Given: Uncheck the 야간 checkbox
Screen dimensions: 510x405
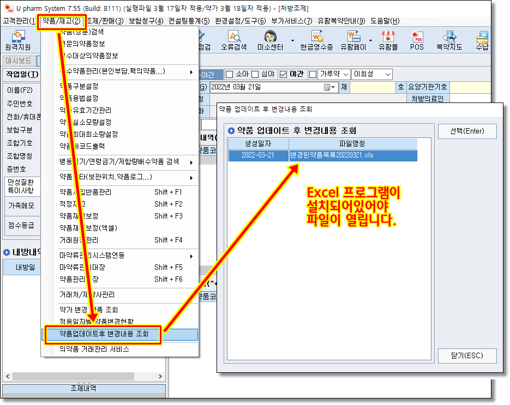Looking at the screenshot, I should click(x=283, y=74).
